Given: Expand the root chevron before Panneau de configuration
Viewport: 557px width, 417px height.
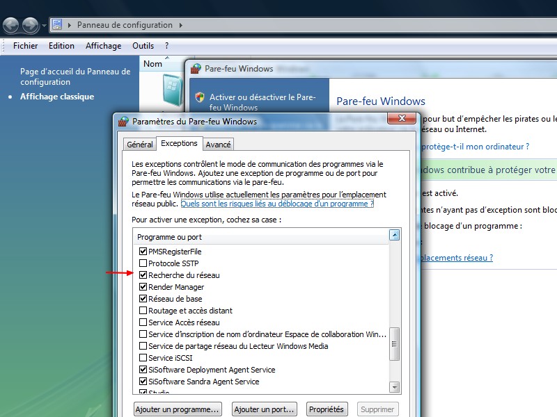Looking at the screenshot, I should [x=70, y=25].
